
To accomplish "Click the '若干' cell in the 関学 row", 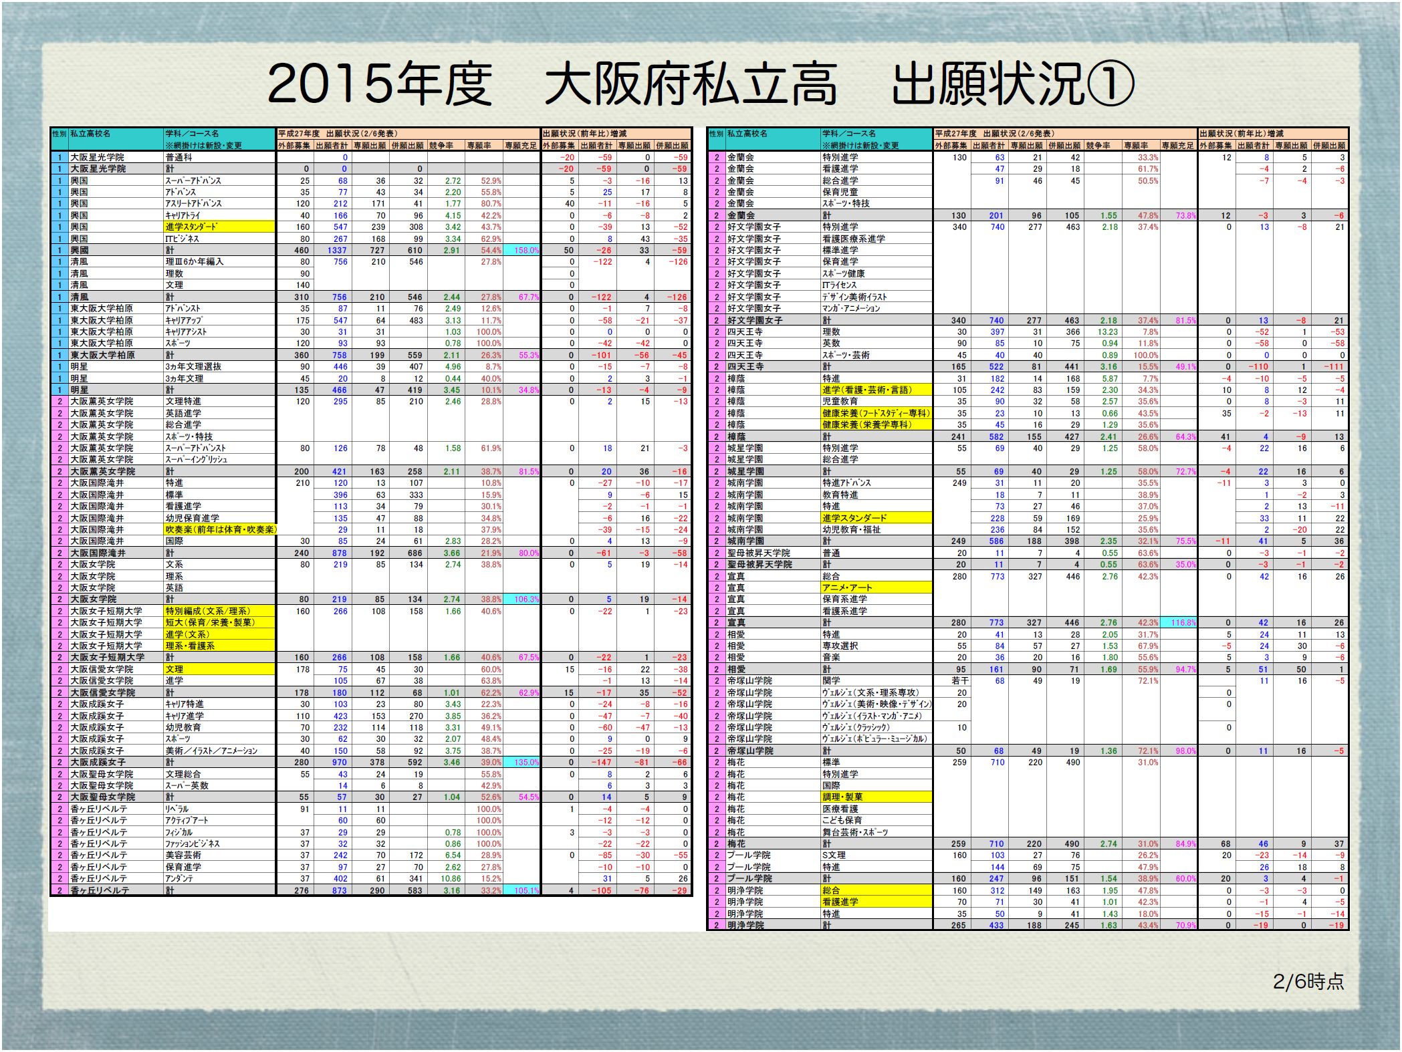I will click(x=953, y=680).
